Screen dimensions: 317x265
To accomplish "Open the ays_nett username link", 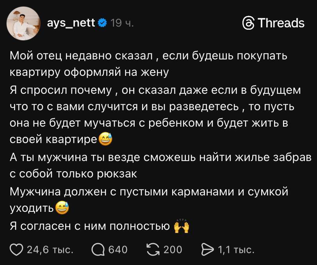I will pyautogui.click(x=71, y=23).
